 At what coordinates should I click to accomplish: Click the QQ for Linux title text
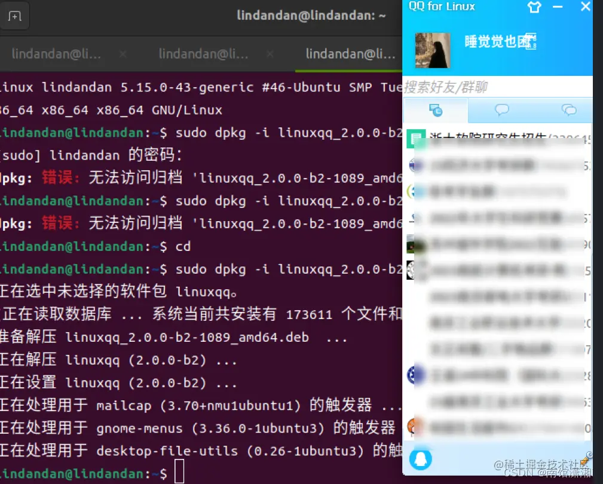(442, 7)
